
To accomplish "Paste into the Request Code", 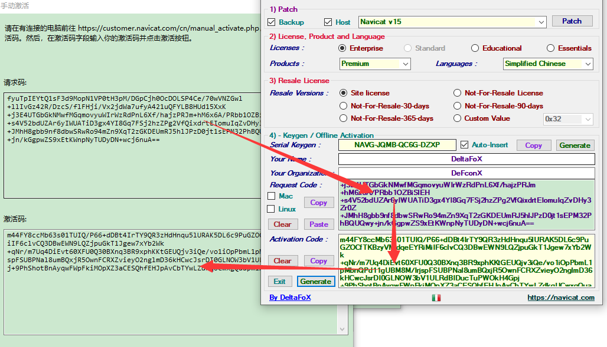I will [x=319, y=224].
